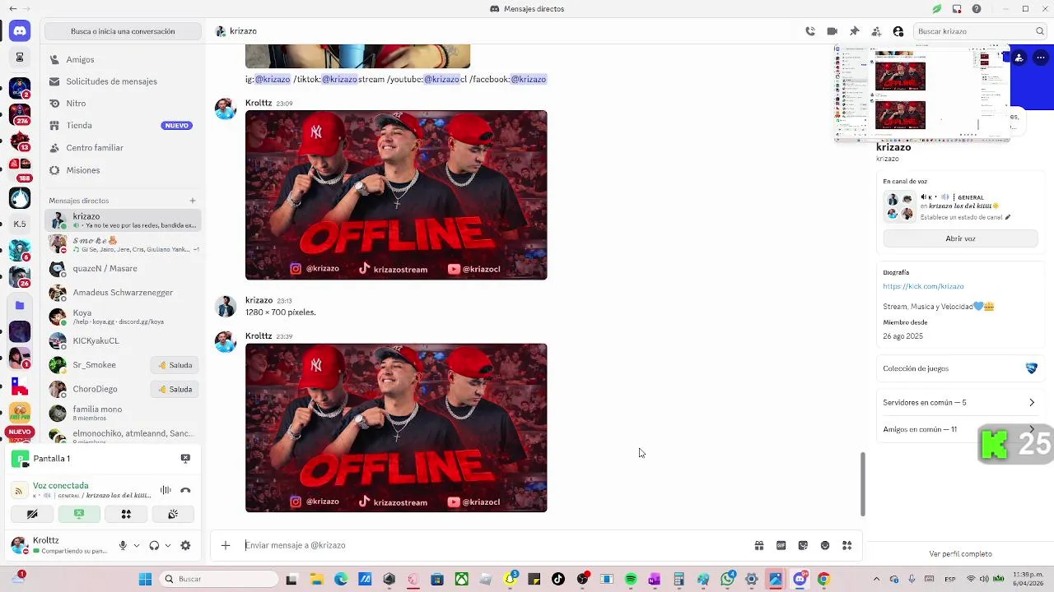Create a new DM with plus icon
This screenshot has width=1054, height=592.
(x=193, y=201)
